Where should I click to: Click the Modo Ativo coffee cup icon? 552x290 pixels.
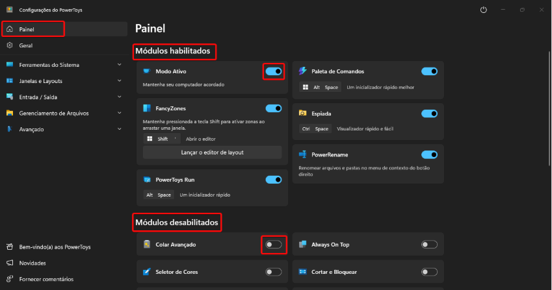click(x=147, y=71)
